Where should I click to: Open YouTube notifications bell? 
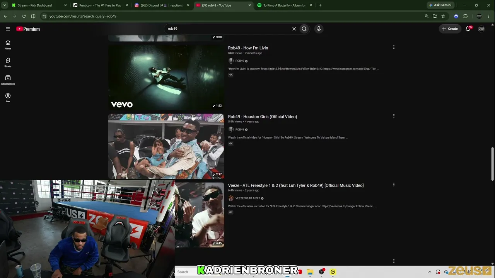(468, 29)
